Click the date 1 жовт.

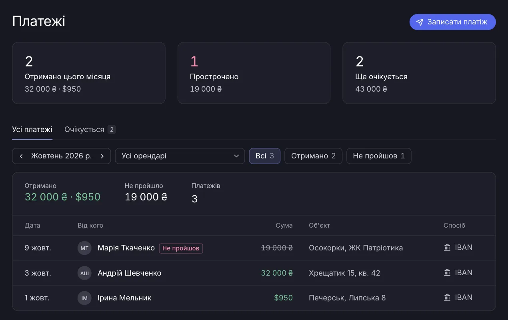click(x=37, y=298)
